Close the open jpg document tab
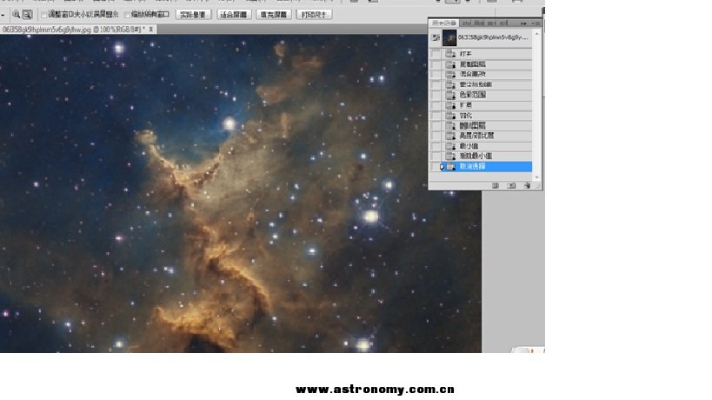The height and width of the screenshot is (400, 712). point(151,29)
